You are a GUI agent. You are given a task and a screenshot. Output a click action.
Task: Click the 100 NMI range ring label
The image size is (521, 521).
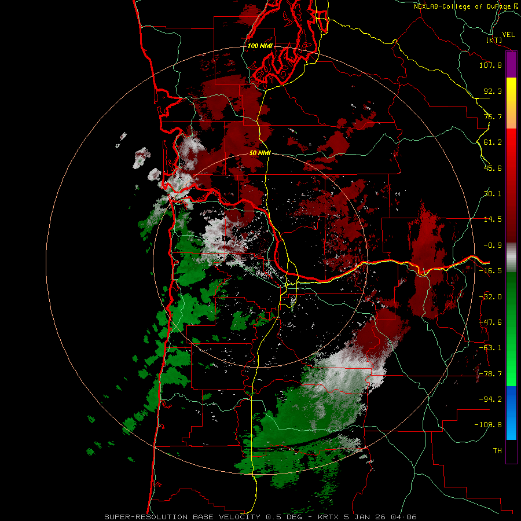click(260, 46)
